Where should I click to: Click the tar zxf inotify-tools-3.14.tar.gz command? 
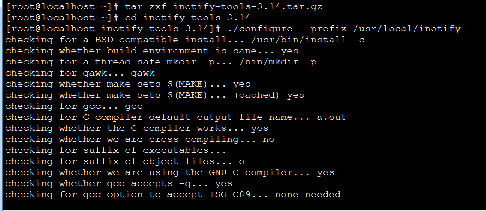(x=224, y=6)
